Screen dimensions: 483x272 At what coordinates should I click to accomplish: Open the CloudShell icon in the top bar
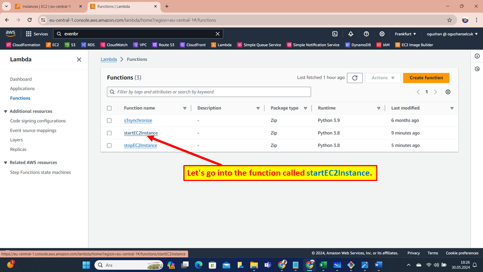(x=335, y=34)
